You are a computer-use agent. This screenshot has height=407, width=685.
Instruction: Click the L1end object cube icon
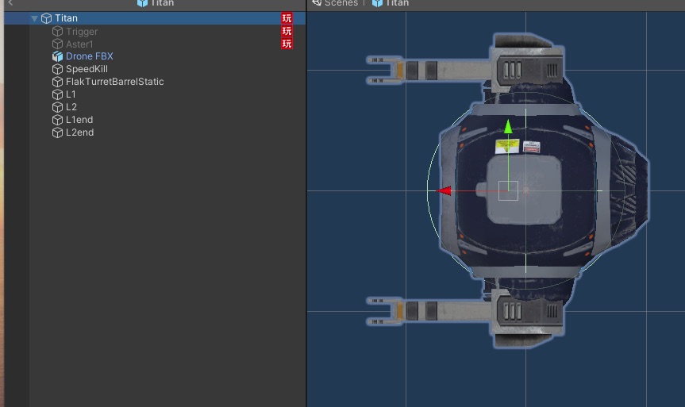[x=57, y=120]
